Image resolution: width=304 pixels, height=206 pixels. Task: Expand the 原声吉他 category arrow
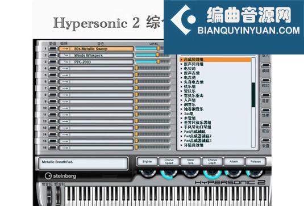pyautogui.click(x=182, y=73)
